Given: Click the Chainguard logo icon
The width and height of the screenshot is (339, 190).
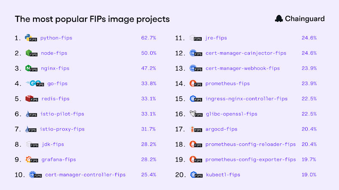Looking at the screenshot, I should 279,19.
